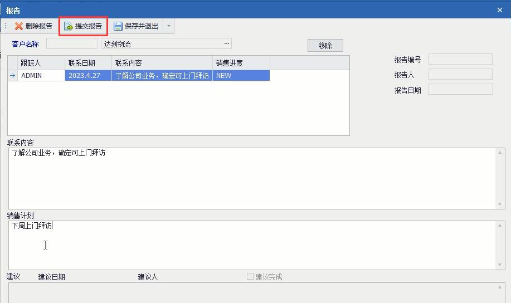Click the 销售计划 scroll up arrow
The image size is (511, 303).
tap(500, 226)
